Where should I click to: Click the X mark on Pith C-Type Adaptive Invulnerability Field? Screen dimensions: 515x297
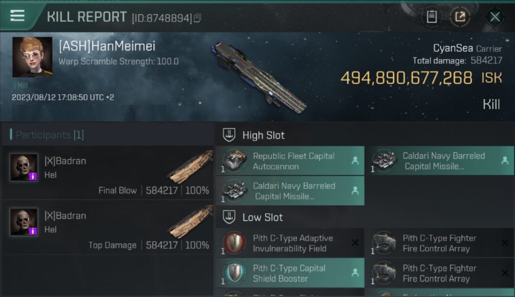[355, 243]
